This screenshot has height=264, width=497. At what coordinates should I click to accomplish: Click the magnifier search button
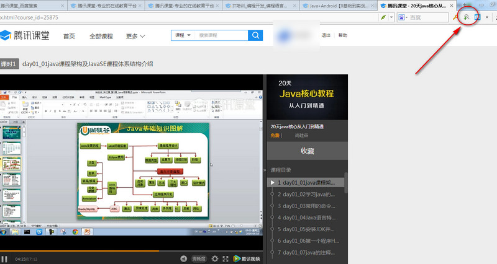(x=255, y=35)
